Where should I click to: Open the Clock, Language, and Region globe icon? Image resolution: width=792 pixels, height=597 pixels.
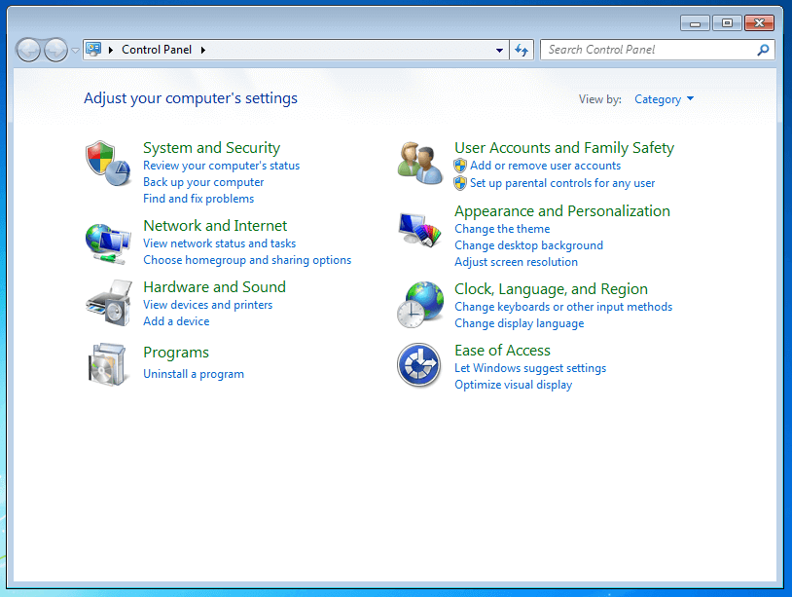(x=420, y=304)
